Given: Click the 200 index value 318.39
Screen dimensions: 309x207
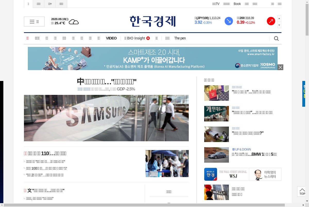Looking at the screenshot, I should [x=250, y=18].
